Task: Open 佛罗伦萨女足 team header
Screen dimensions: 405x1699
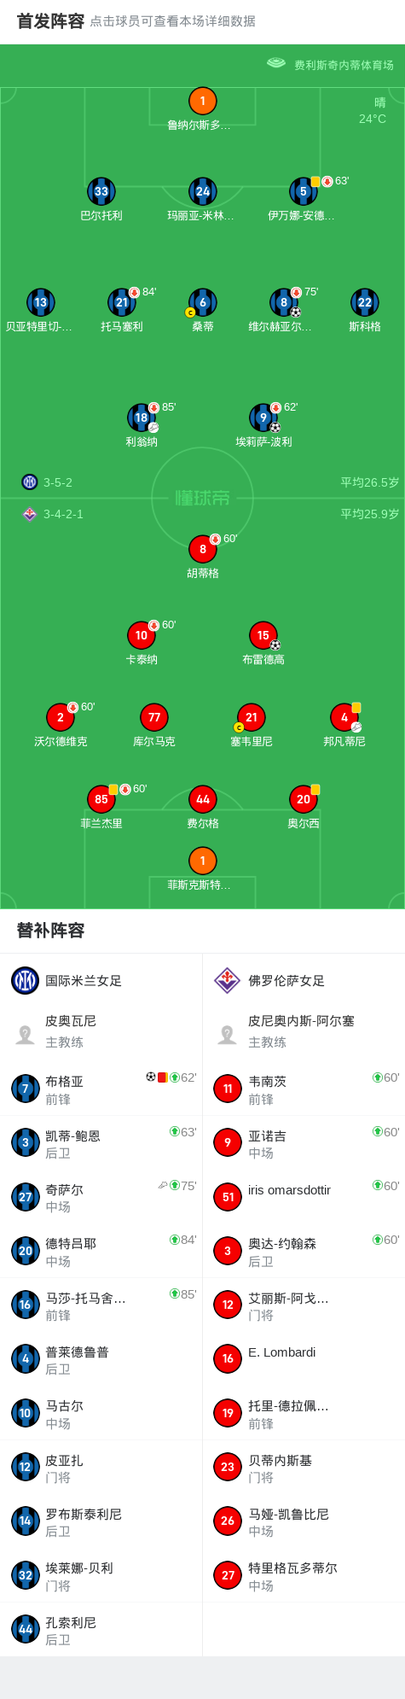Action: pyautogui.click(x=304, y=981)
